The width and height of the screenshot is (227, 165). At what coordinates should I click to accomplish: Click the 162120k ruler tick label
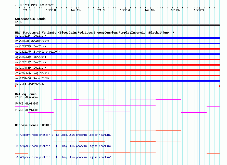coord(199,10)
